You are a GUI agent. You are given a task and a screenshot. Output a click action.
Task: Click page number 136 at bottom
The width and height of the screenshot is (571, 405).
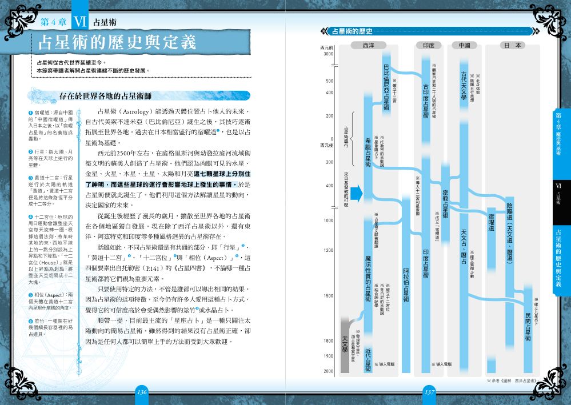[x=142, y=392]
